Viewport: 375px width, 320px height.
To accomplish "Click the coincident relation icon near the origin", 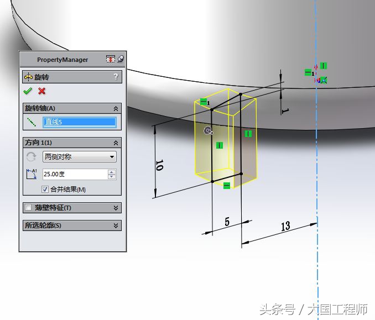I will click(x=324, y=80).
